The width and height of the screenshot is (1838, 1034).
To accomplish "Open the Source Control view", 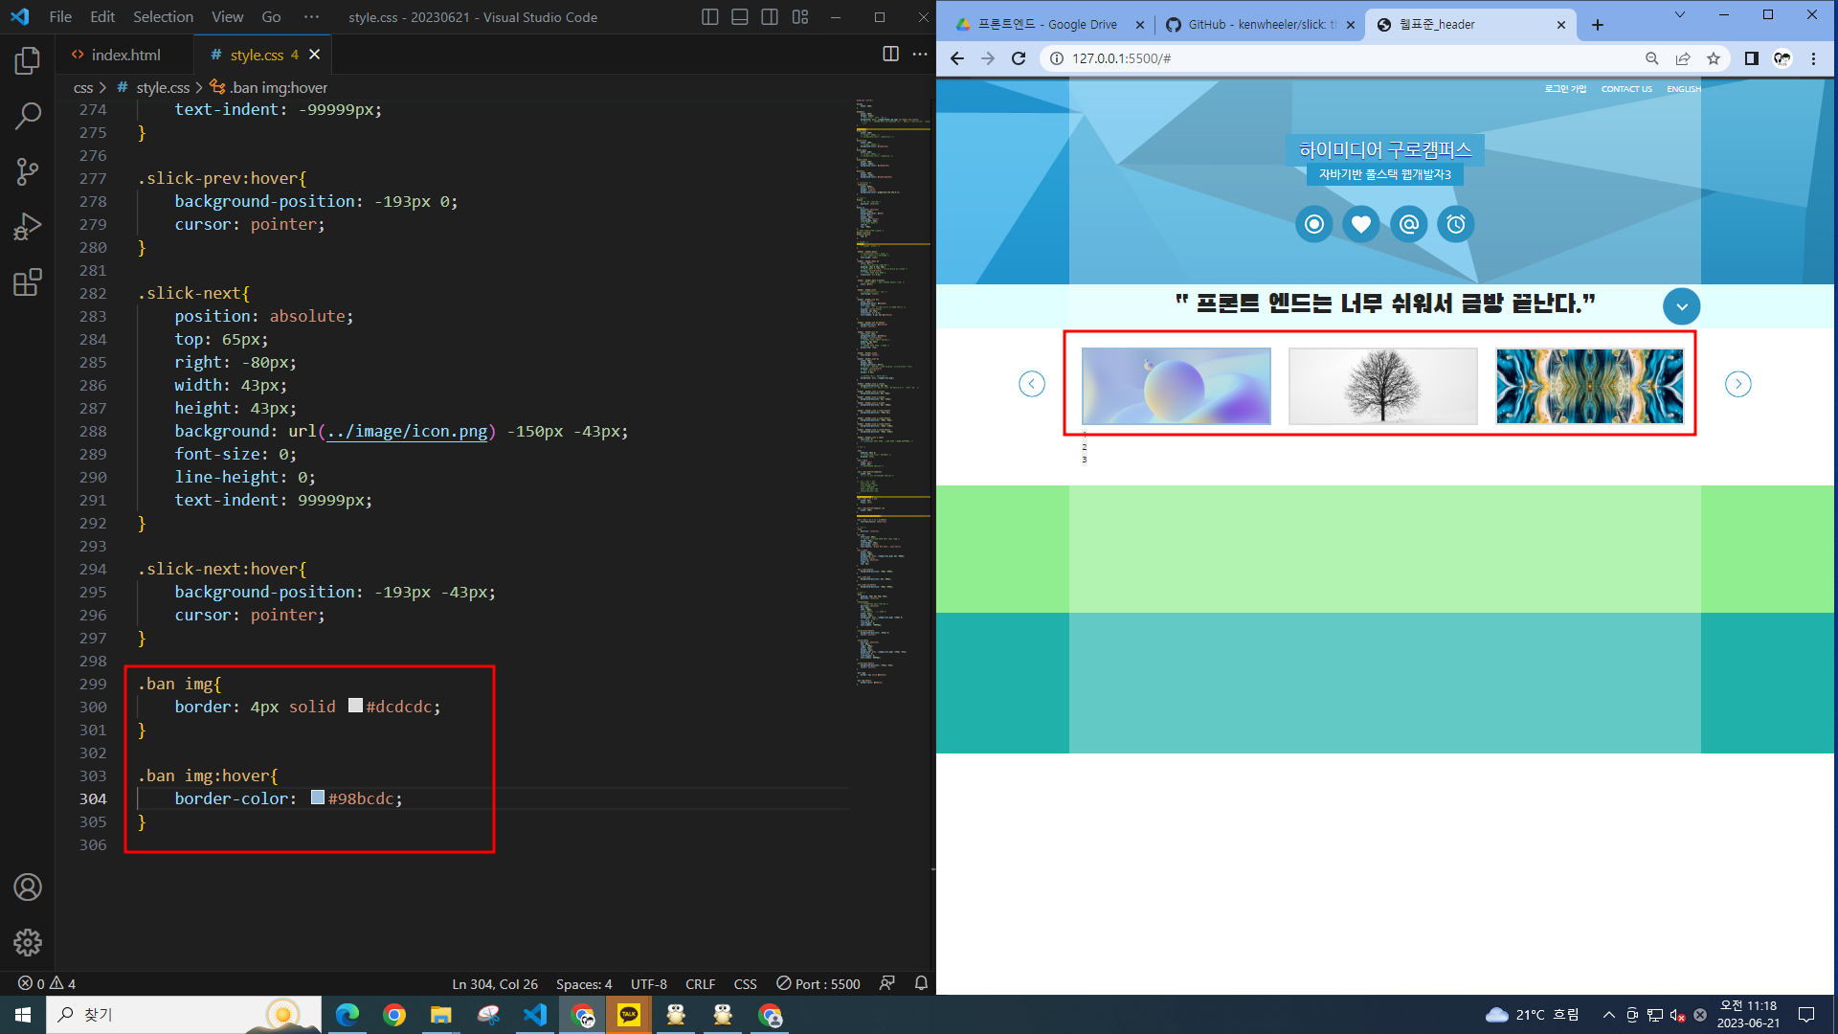I will click(28, 171).
